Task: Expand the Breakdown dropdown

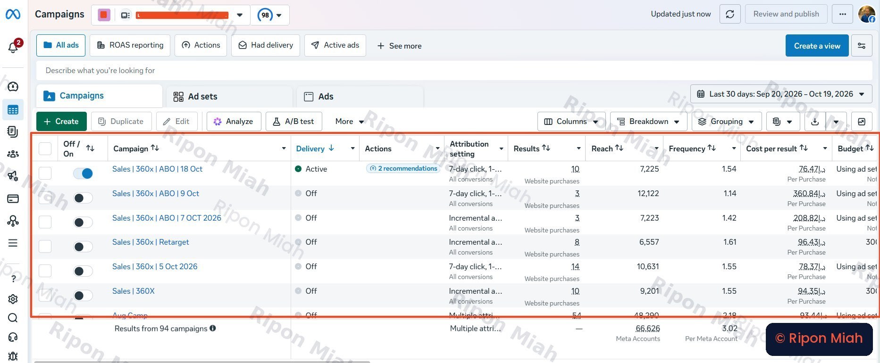Action: click(x=648, y=122)
